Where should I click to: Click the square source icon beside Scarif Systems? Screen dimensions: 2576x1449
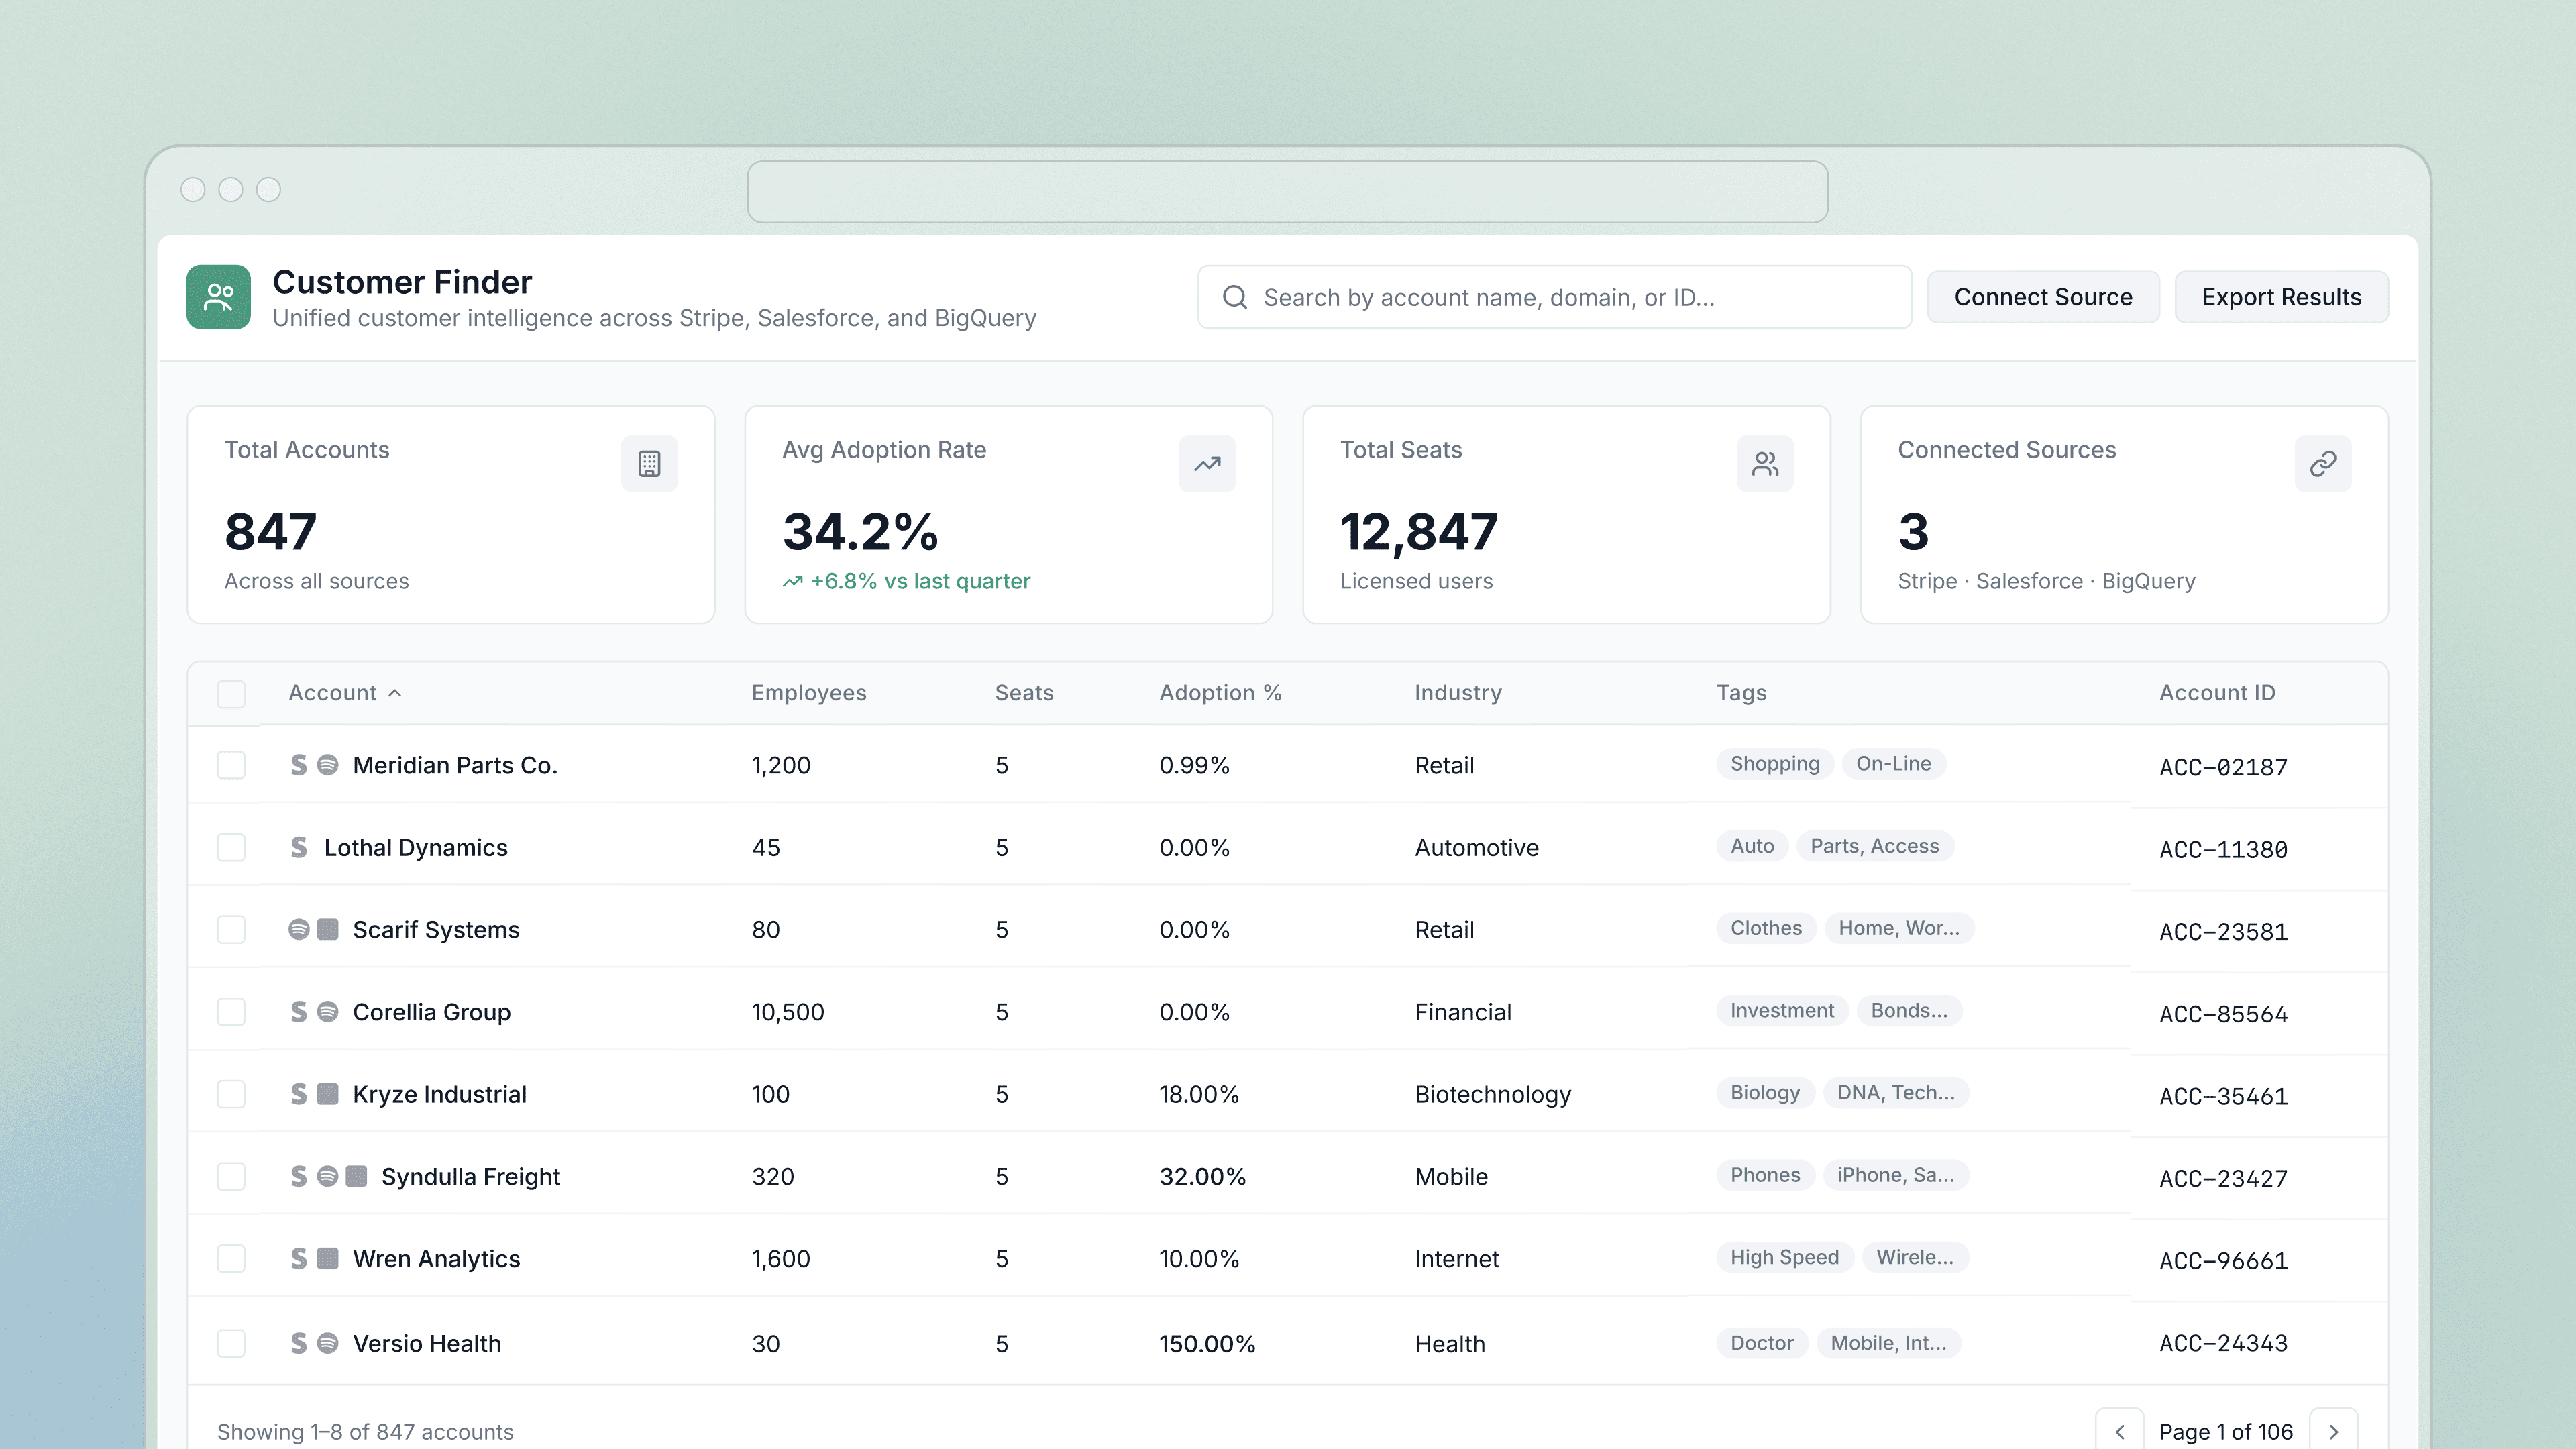pyautogui.click(x=327, y=929)
